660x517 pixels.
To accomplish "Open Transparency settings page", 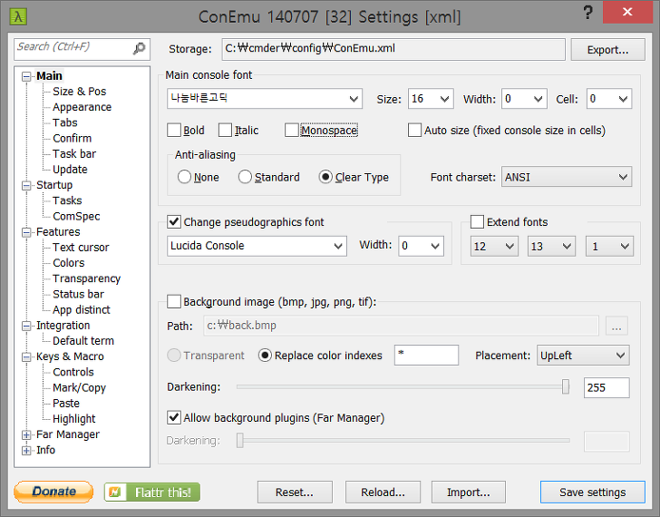I will (x=86, y=278).
